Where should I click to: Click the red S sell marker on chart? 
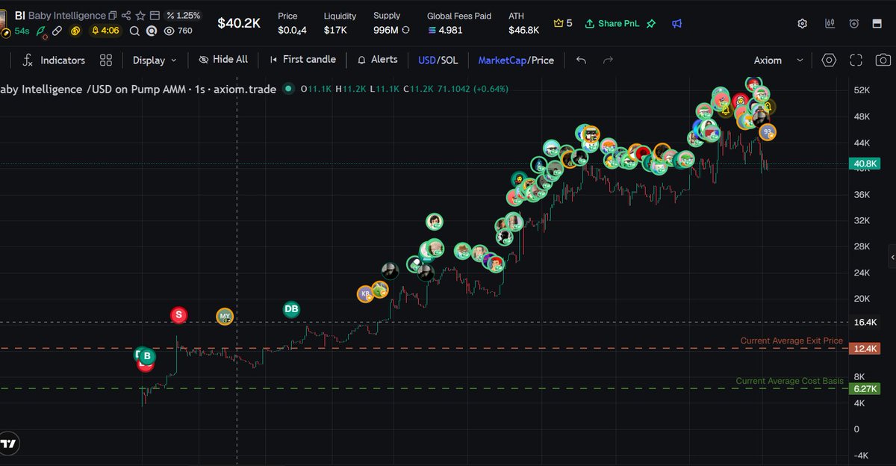[x=178, y=314]
